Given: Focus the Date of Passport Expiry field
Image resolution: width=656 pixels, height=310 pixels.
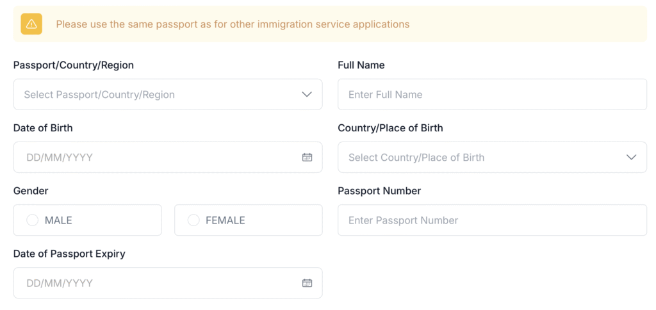Looking at the screenshot, I should click(x=154, y=283).
